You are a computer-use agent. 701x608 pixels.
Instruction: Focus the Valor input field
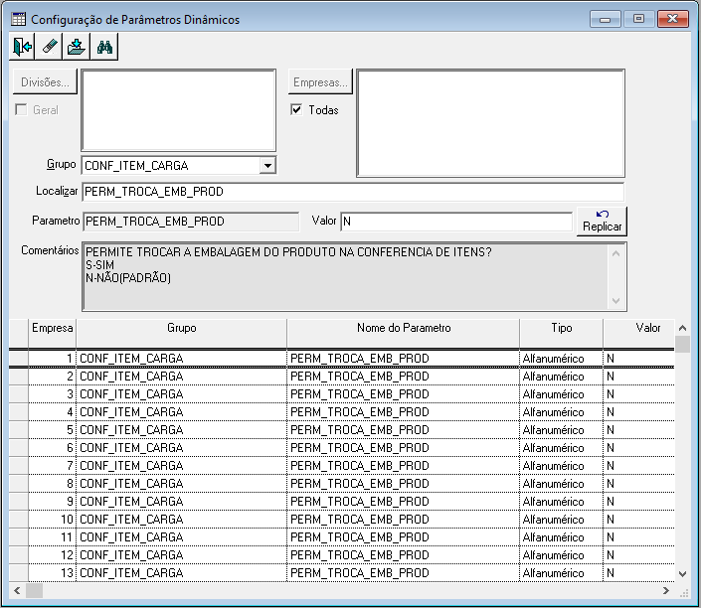(x=456, y=222)
